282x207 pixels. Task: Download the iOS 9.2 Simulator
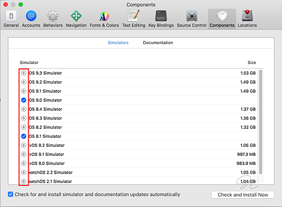pos(23,82)
